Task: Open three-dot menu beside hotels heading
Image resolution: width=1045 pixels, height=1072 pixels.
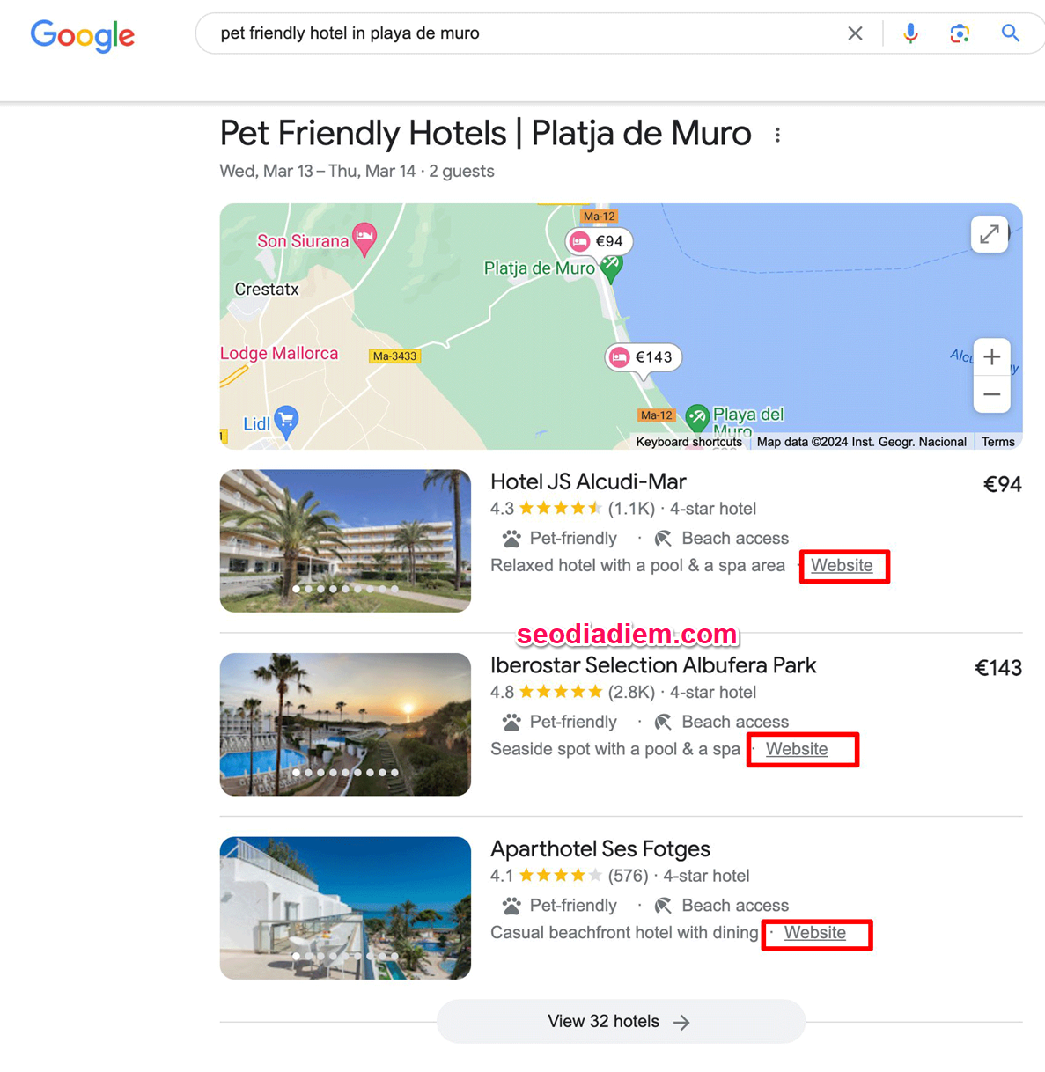Action: 777,136
